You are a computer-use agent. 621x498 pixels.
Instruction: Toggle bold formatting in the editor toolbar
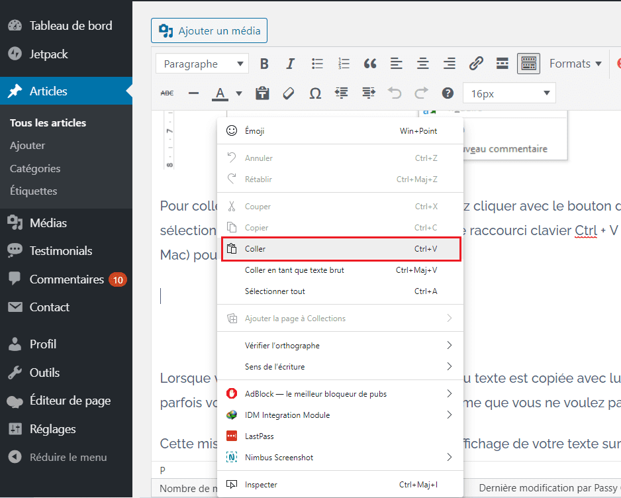pos(263,63)
